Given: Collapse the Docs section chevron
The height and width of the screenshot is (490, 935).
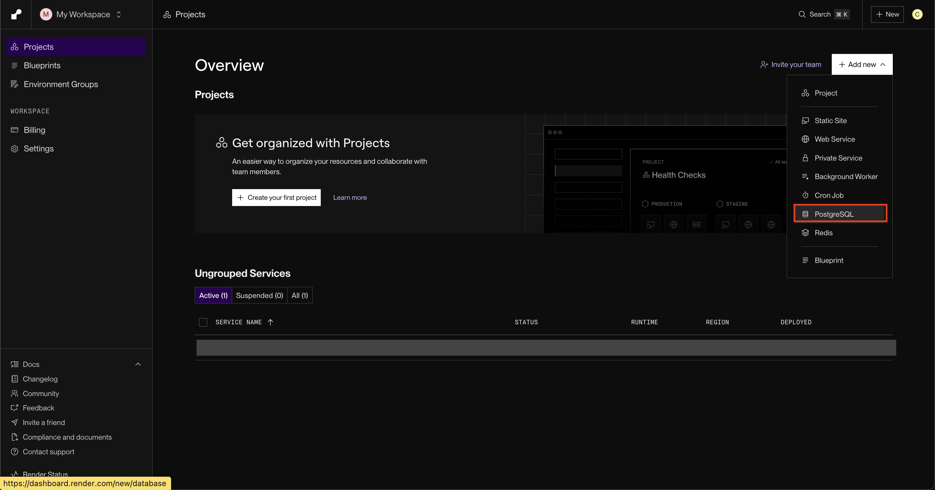Looking at the screenshot, I should 138,364.
